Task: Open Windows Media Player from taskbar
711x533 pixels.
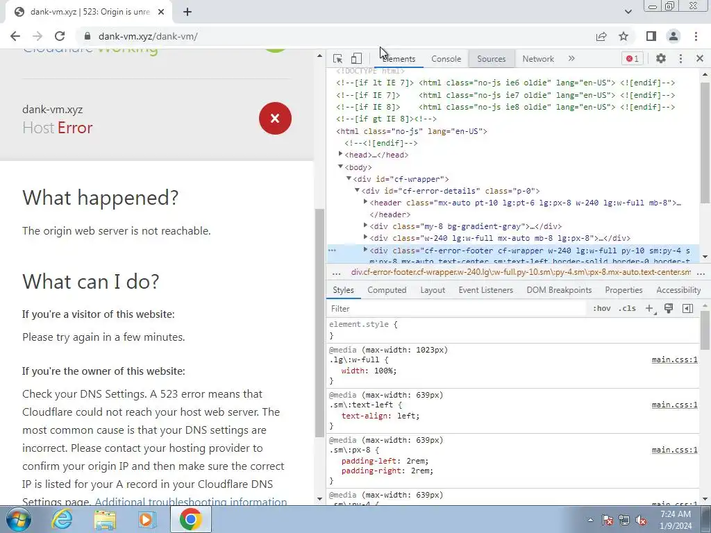Action: point(147,519)
